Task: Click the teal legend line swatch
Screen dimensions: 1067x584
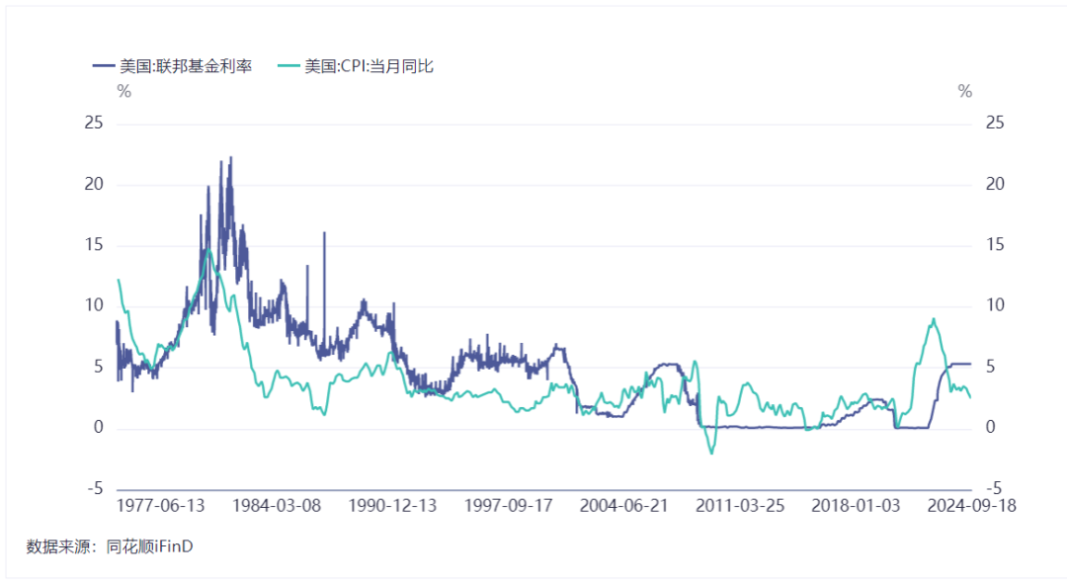Action: pyautogui.click(x=288, y=66)
